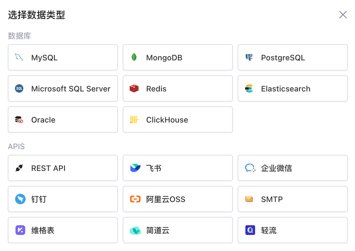Screen dimensions: 355x251
Task: Select the 简道云 label text
Action: [x=158, y=230]
